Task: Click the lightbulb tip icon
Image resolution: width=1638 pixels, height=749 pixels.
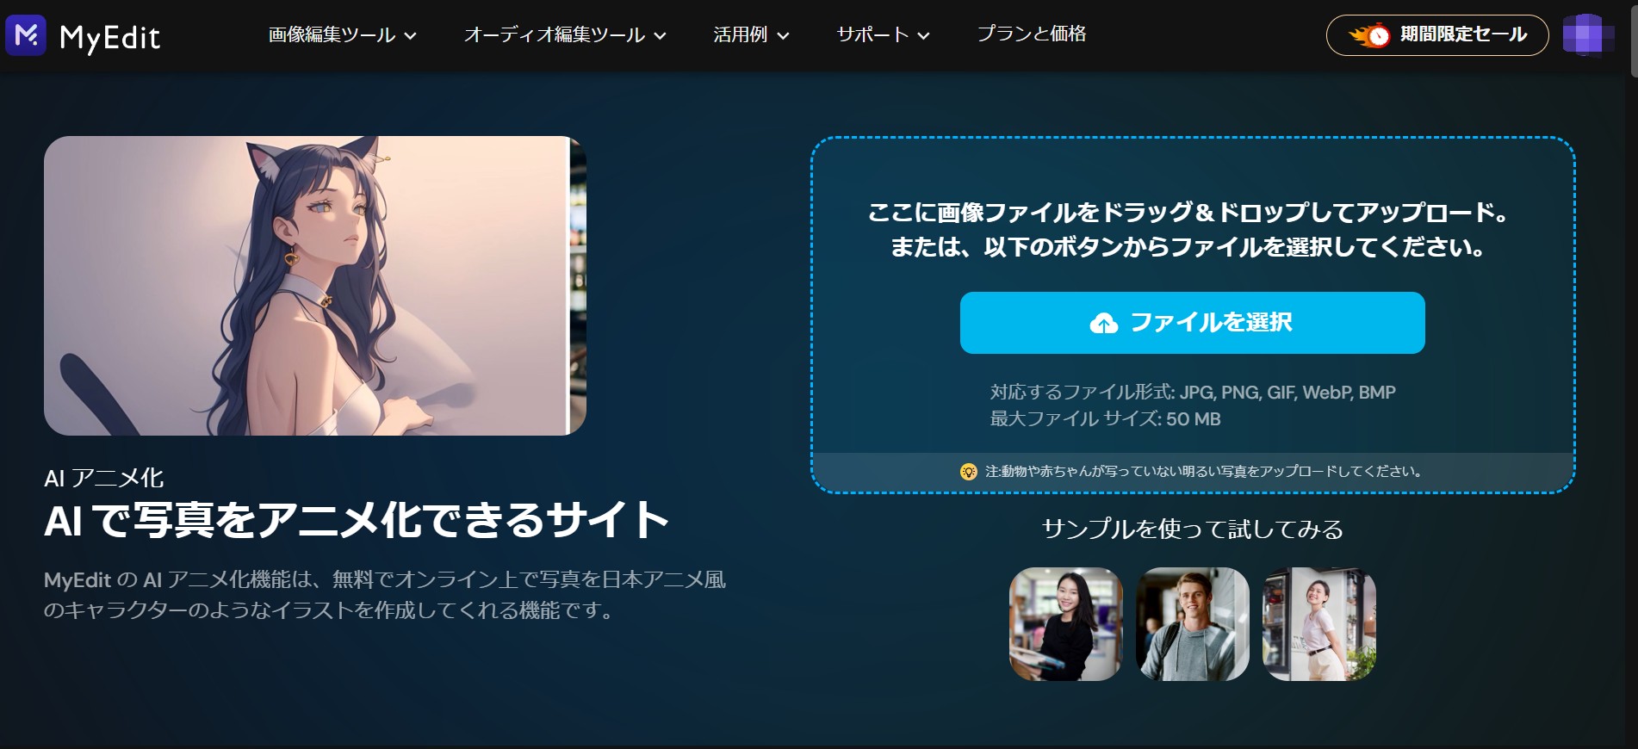Action: click(968, 472)
